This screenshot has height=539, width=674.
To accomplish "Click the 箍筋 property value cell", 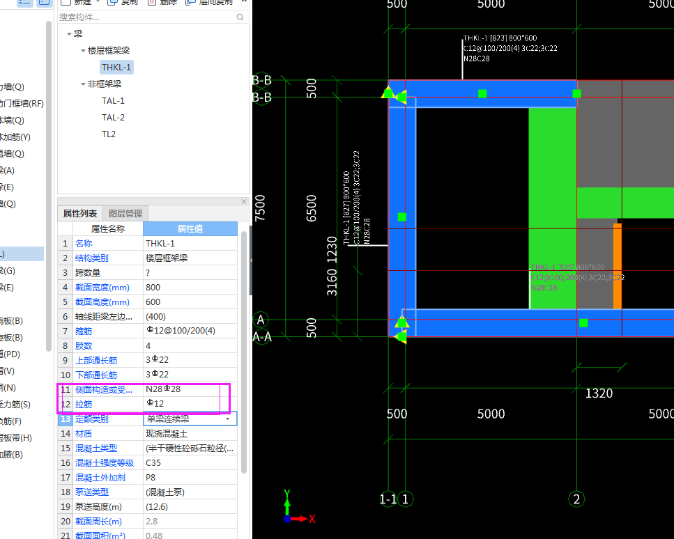I will pyautogui.click(x=190, y=331).
